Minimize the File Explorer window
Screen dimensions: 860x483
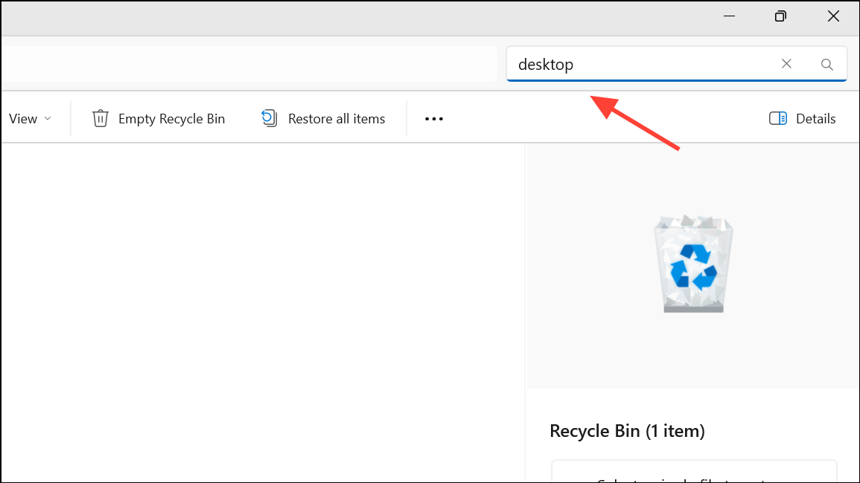[x=729, y=16]
